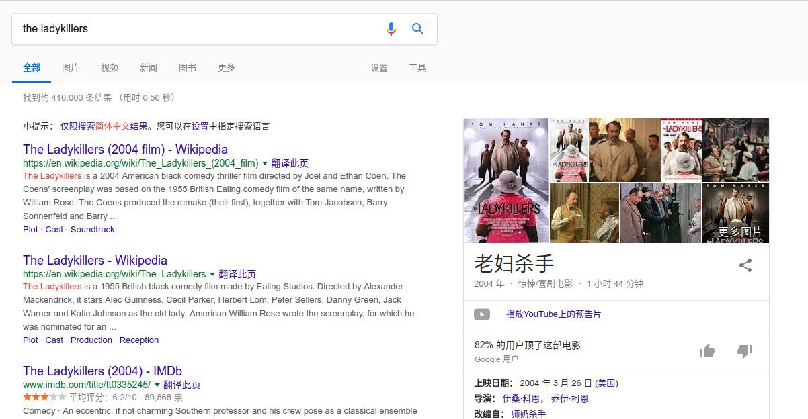Open the Soundtrack sitelink
Screen dimensions: 808x419
[93, 229]
